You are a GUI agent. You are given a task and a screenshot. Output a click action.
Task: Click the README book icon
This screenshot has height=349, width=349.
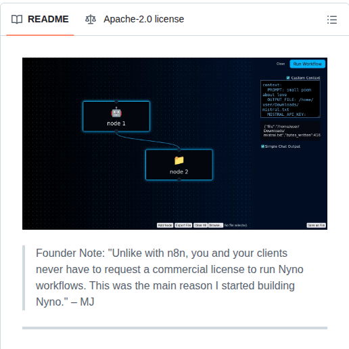tap(17, 20)
